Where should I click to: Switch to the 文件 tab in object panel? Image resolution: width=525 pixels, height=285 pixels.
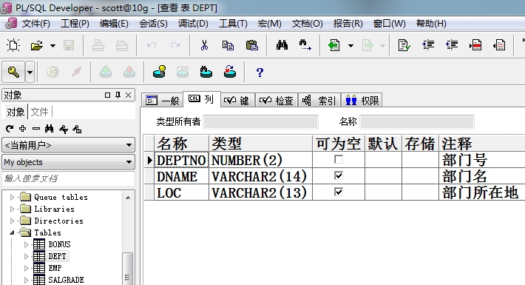coord(39,112)
